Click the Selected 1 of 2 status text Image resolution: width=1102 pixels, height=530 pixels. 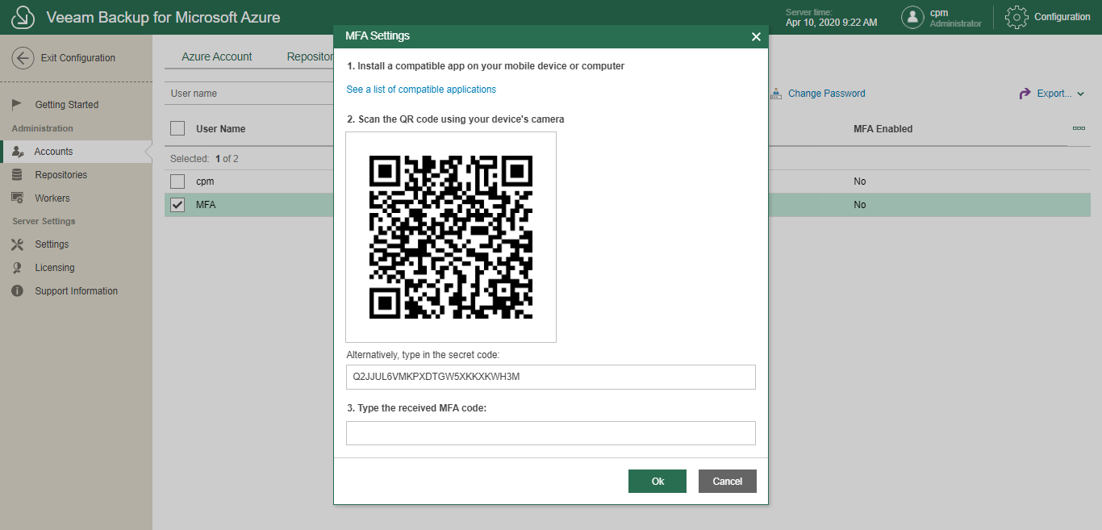(204, 159)
